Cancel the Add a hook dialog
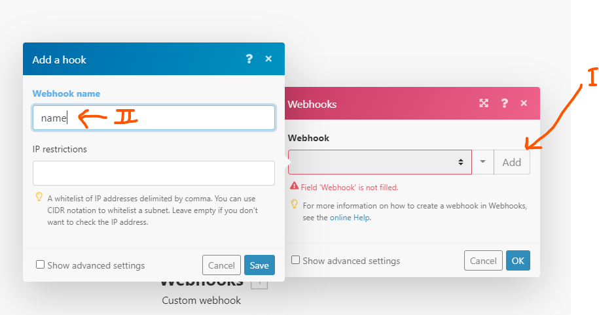The height and width of the screenshot is (315, 599). [221, 265]
